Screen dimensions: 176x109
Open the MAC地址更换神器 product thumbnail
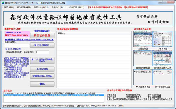(143, 77)
